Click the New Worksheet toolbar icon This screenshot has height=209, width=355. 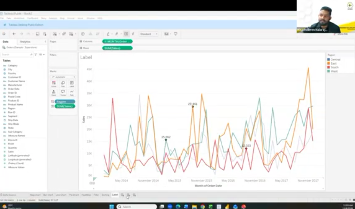tap(55, 34)
